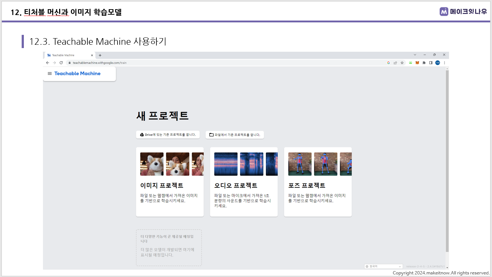Click the browser forward arrow
Viewport: 492px width, 277px height.
click(x=54, y=63)
